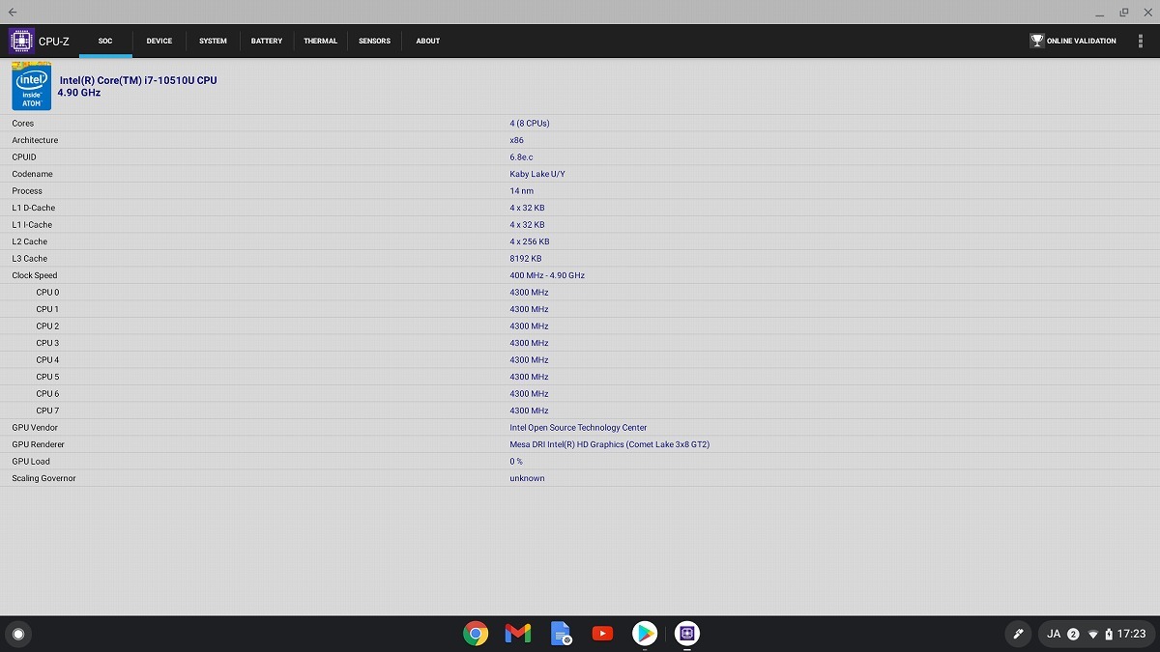Screen dimensions: 1160x652
Task: Select the GPU Renderer label
Action: coord(39,444)
